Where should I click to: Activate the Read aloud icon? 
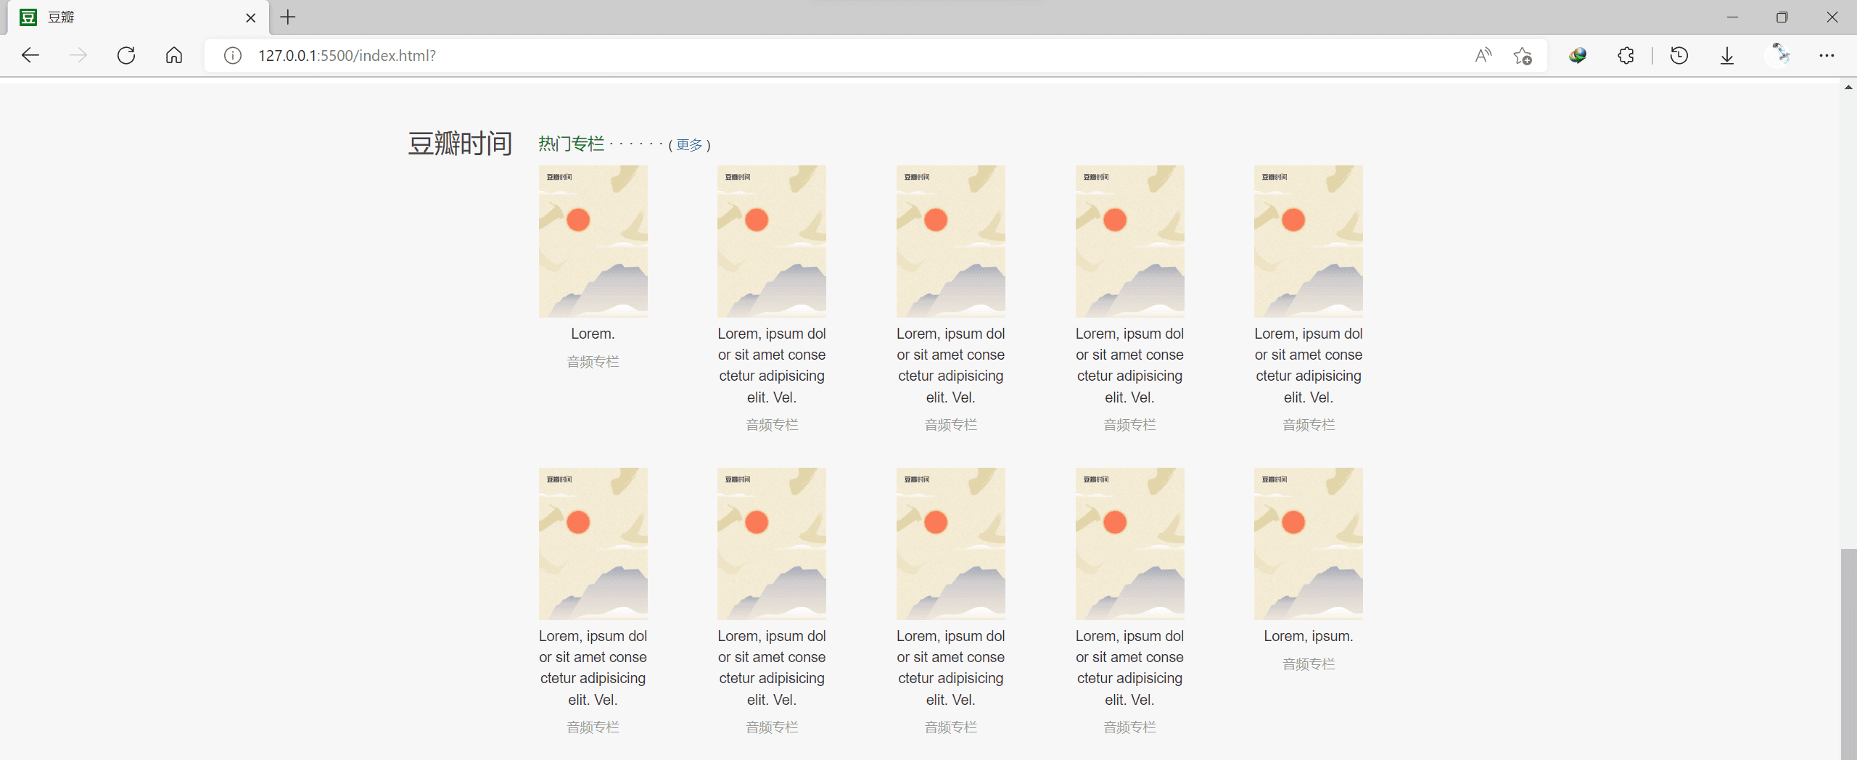point(1483,55)
